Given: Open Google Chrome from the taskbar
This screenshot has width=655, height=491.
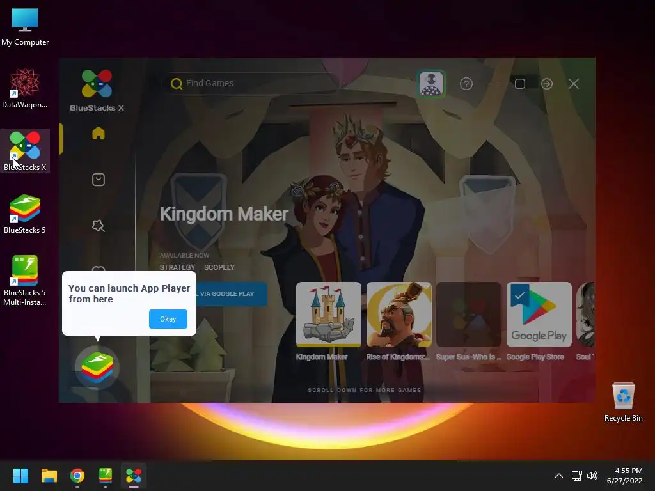Looking at the screenshot, I should (77, 476).
